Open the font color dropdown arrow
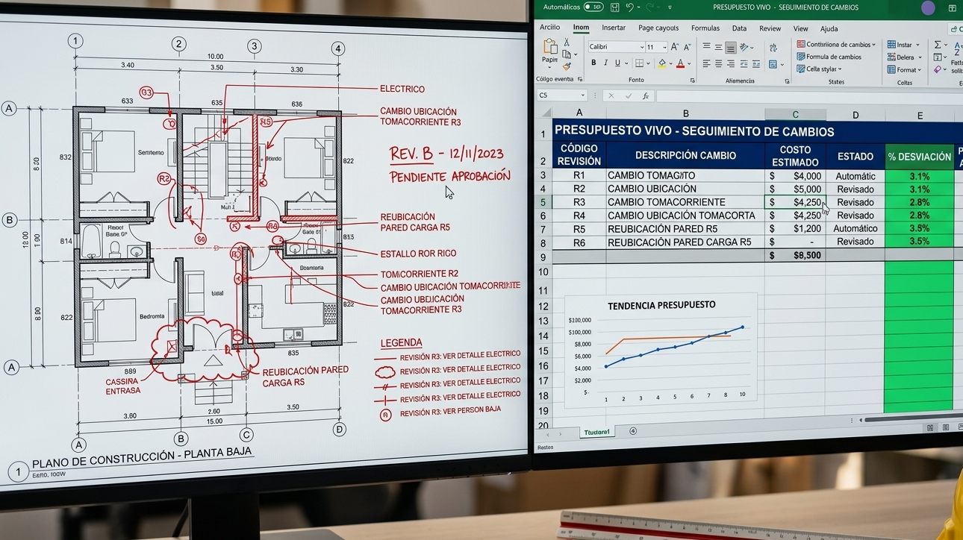Image resolution: width=963 pixels, height=540 pixels. pos(688,64)
